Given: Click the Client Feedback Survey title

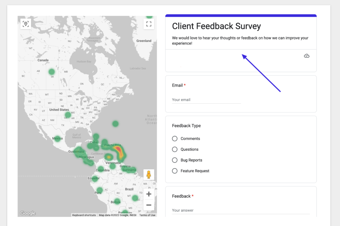Looking at the screenshot, I should point(216,26).
